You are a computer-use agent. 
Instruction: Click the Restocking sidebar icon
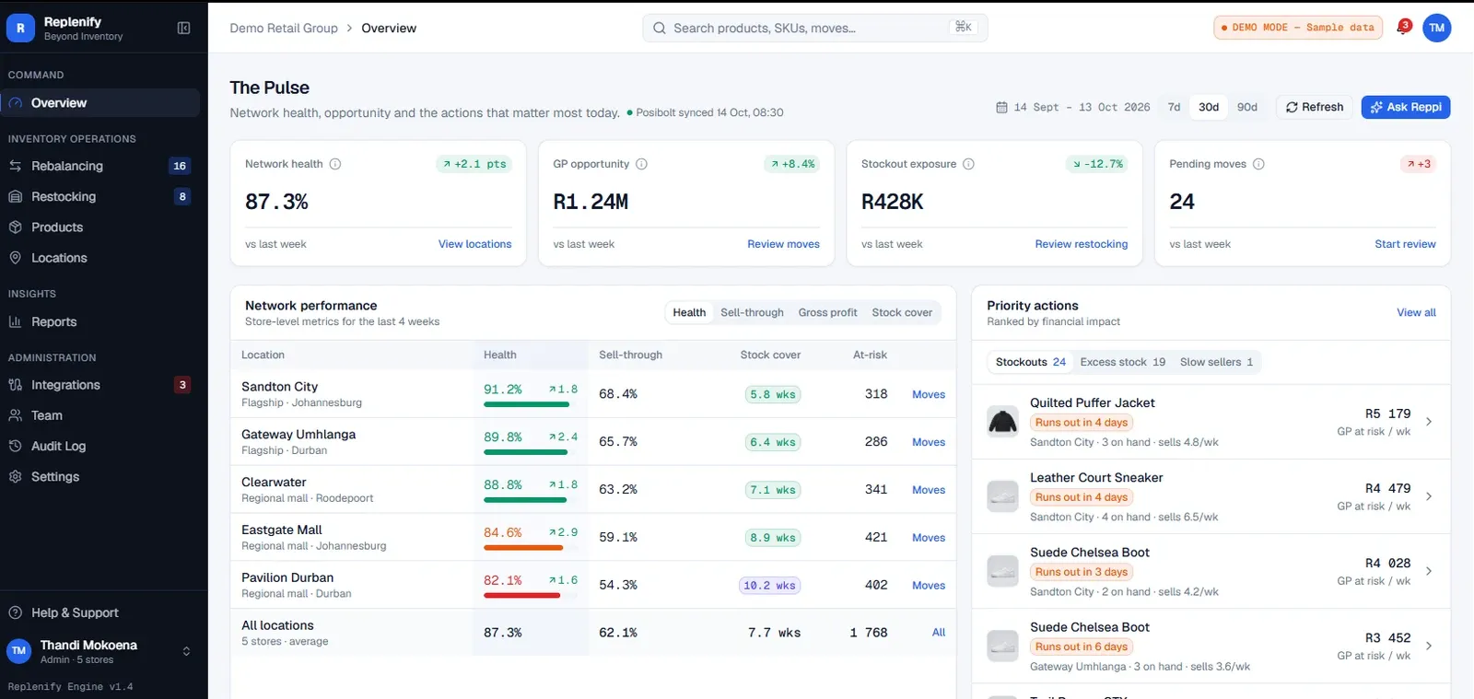[15, 196]
